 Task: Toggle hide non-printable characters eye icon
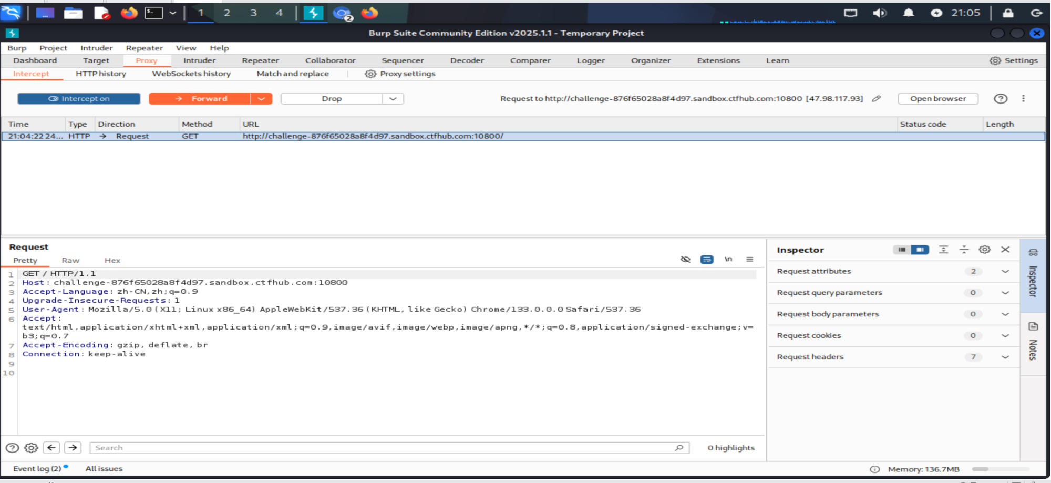pos(685,259)
